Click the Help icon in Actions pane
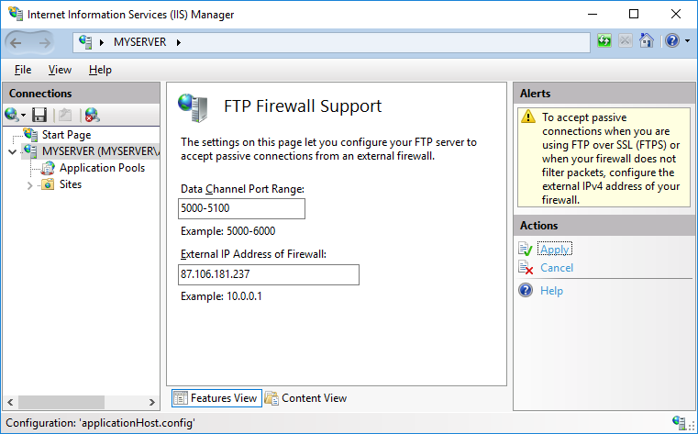The height and width of the screenshot is (434, 698). coord(526,291)
